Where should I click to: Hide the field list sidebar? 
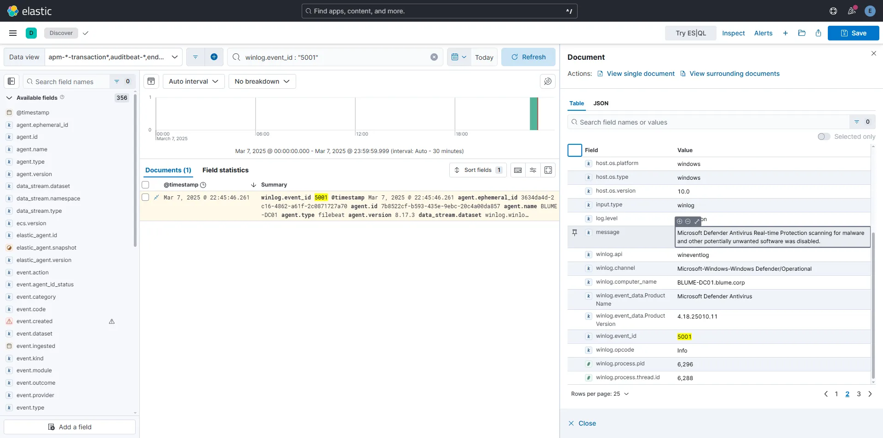(11, 81)
